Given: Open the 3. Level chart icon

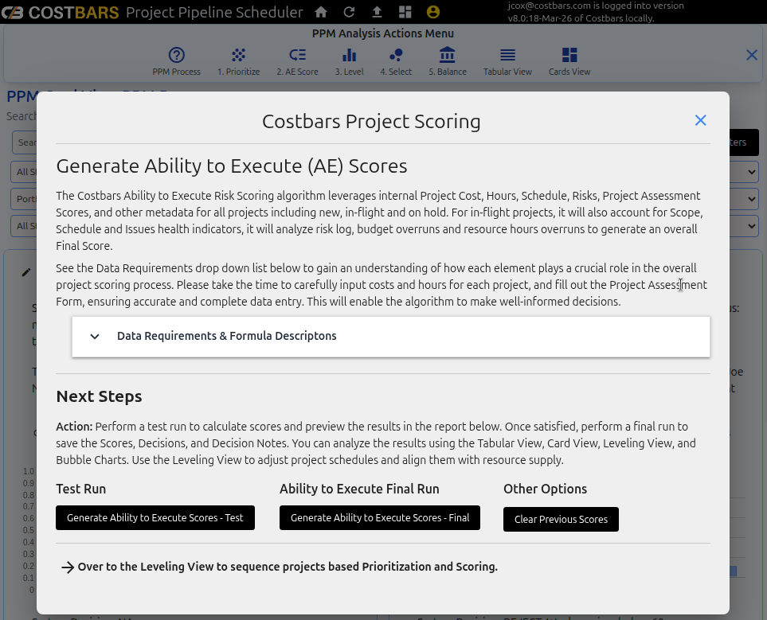Looking at the screenshot, I should click(x=349, y=56).
